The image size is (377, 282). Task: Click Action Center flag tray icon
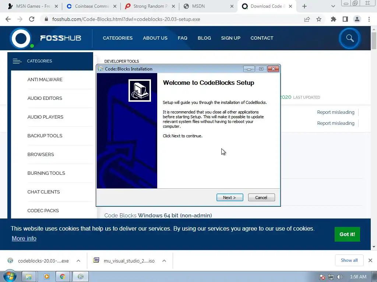322,277
